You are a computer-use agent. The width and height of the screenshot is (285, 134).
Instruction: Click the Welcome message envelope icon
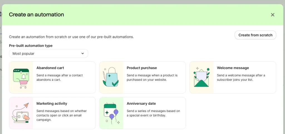click(202, 77)
